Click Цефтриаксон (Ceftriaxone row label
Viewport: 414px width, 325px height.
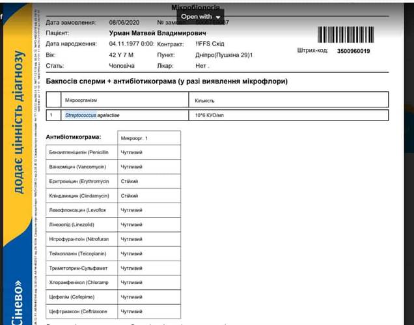coord(78,311)
